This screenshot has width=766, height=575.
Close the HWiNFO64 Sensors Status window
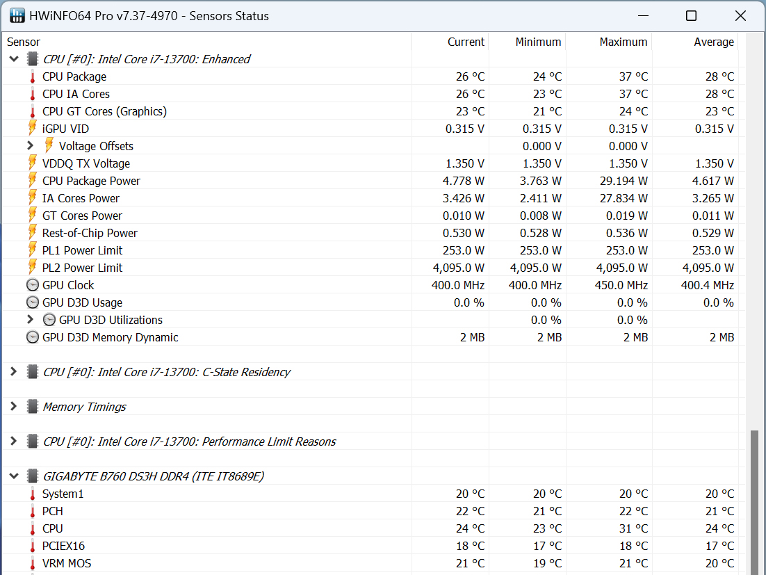(740, 15)
